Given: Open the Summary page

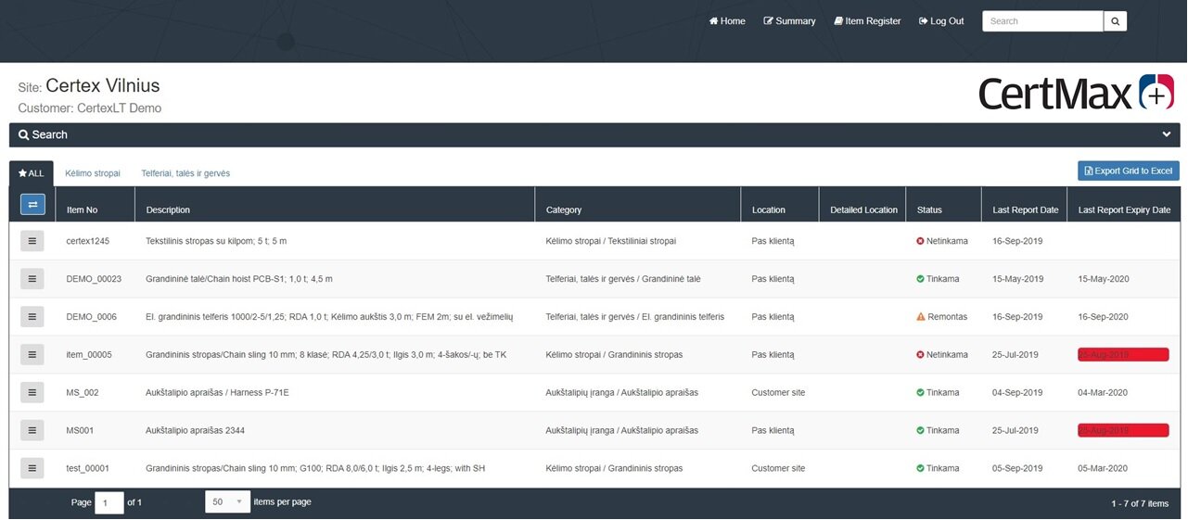Looking at the screenshot, I should (x=789, y=21).
